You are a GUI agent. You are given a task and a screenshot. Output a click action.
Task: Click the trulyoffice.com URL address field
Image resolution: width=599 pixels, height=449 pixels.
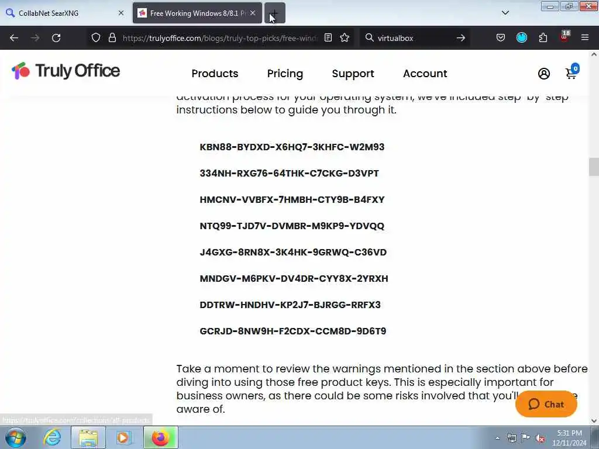coord(220,38)
